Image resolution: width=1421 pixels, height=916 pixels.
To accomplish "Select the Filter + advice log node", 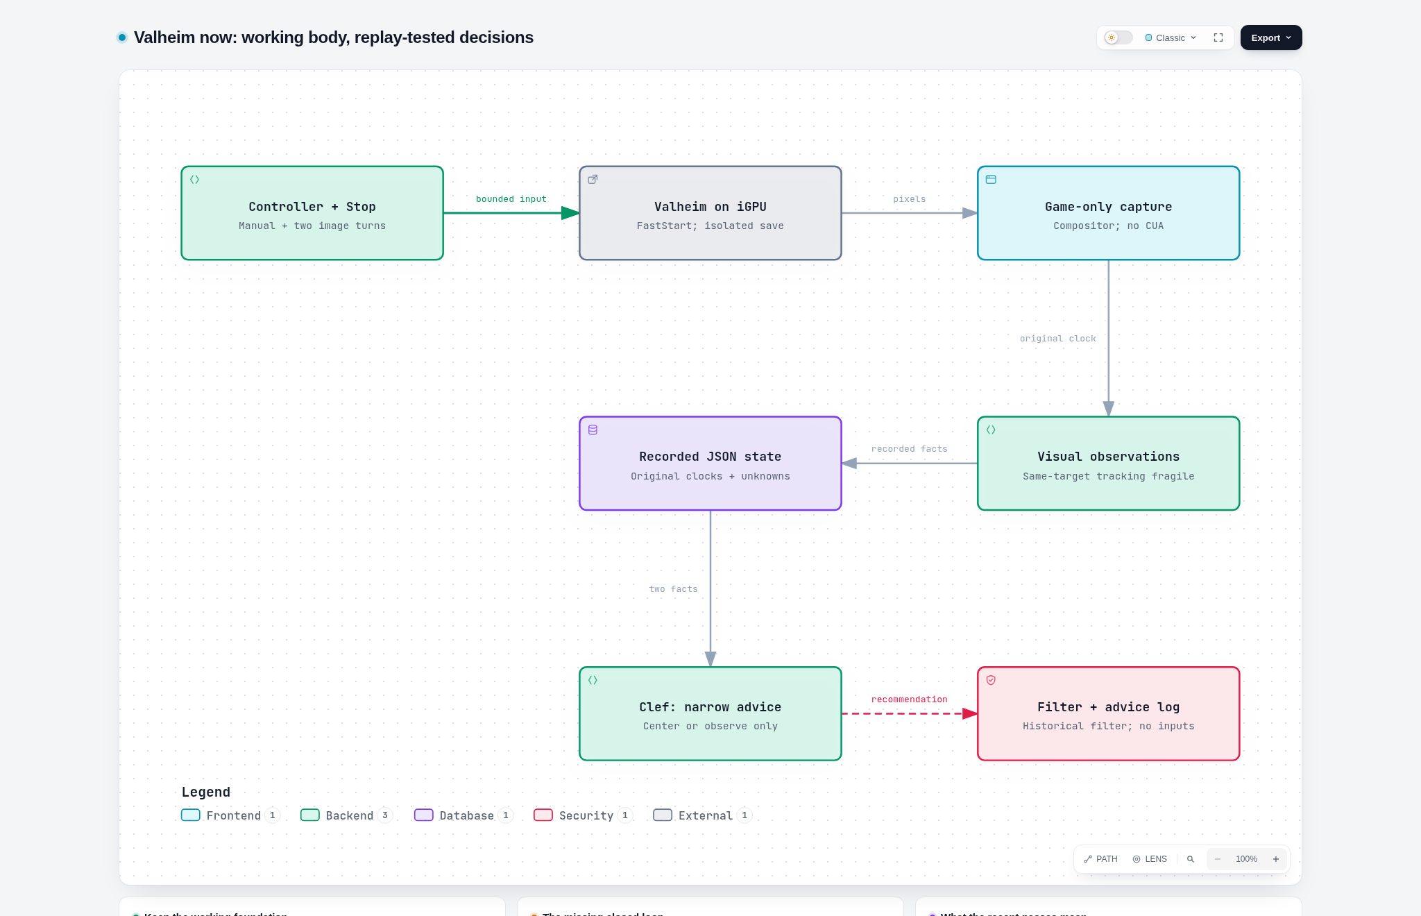I will [1109, 714].
